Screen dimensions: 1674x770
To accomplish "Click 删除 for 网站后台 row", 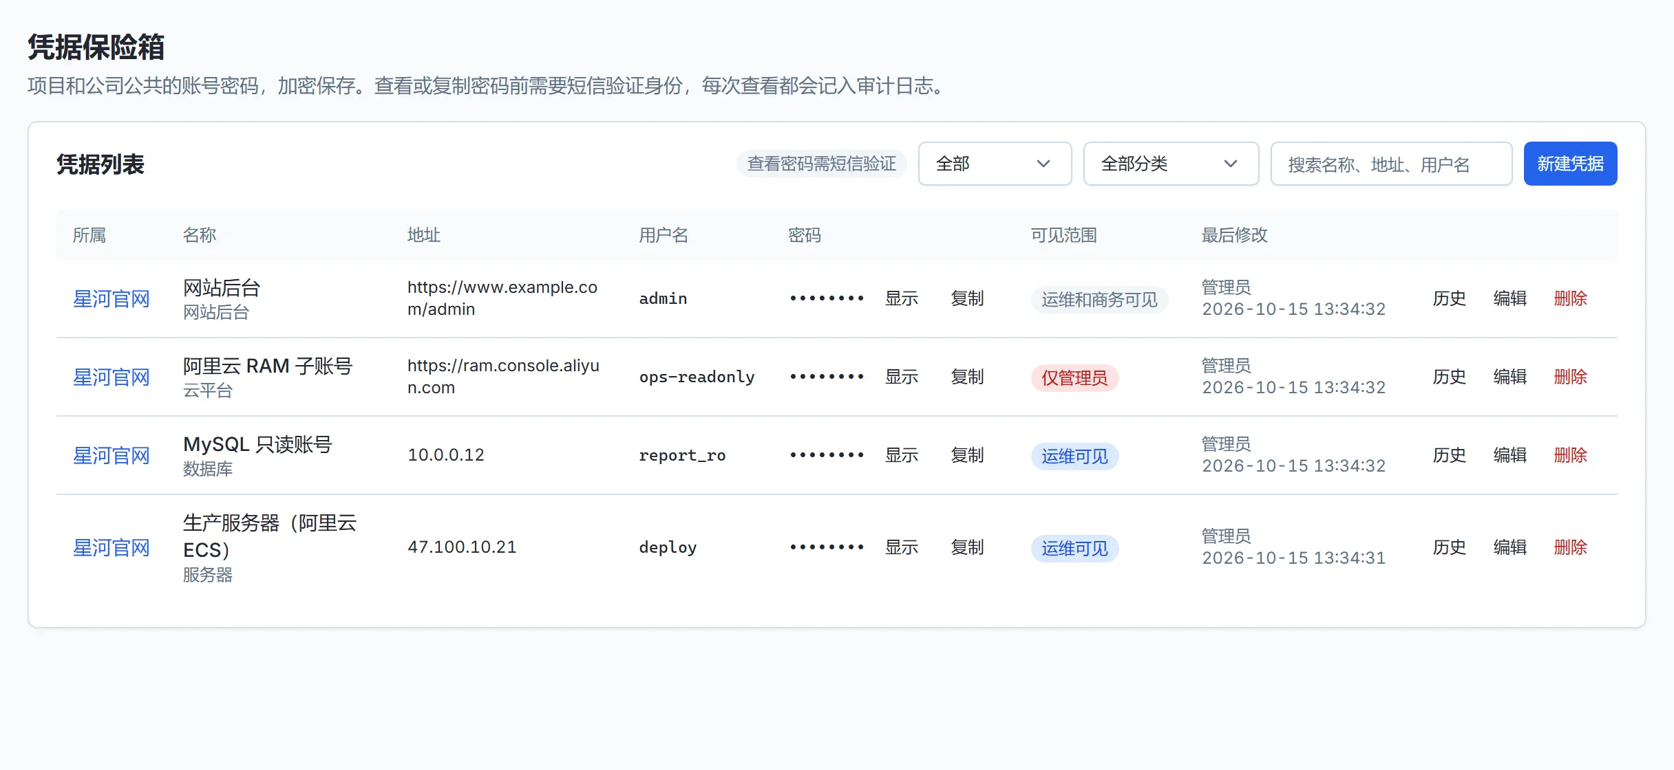I will [x=1571, y=298].
